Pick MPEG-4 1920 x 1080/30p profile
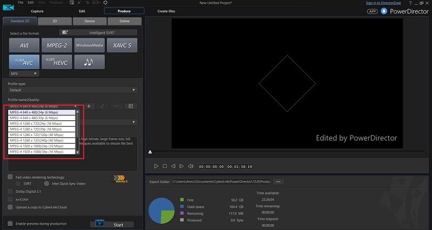 tap(42, 152)
